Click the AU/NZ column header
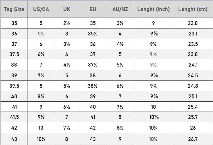 [120, 9]
